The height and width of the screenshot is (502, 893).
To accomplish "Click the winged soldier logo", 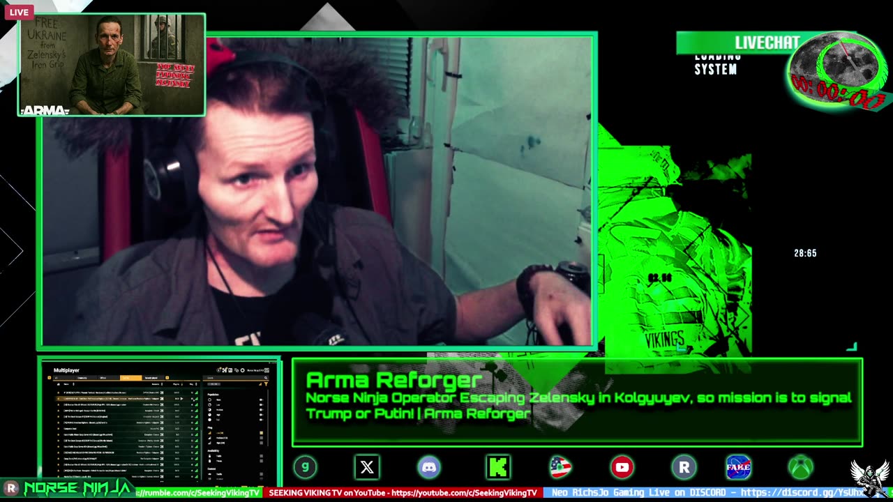I will click(869, 478).
